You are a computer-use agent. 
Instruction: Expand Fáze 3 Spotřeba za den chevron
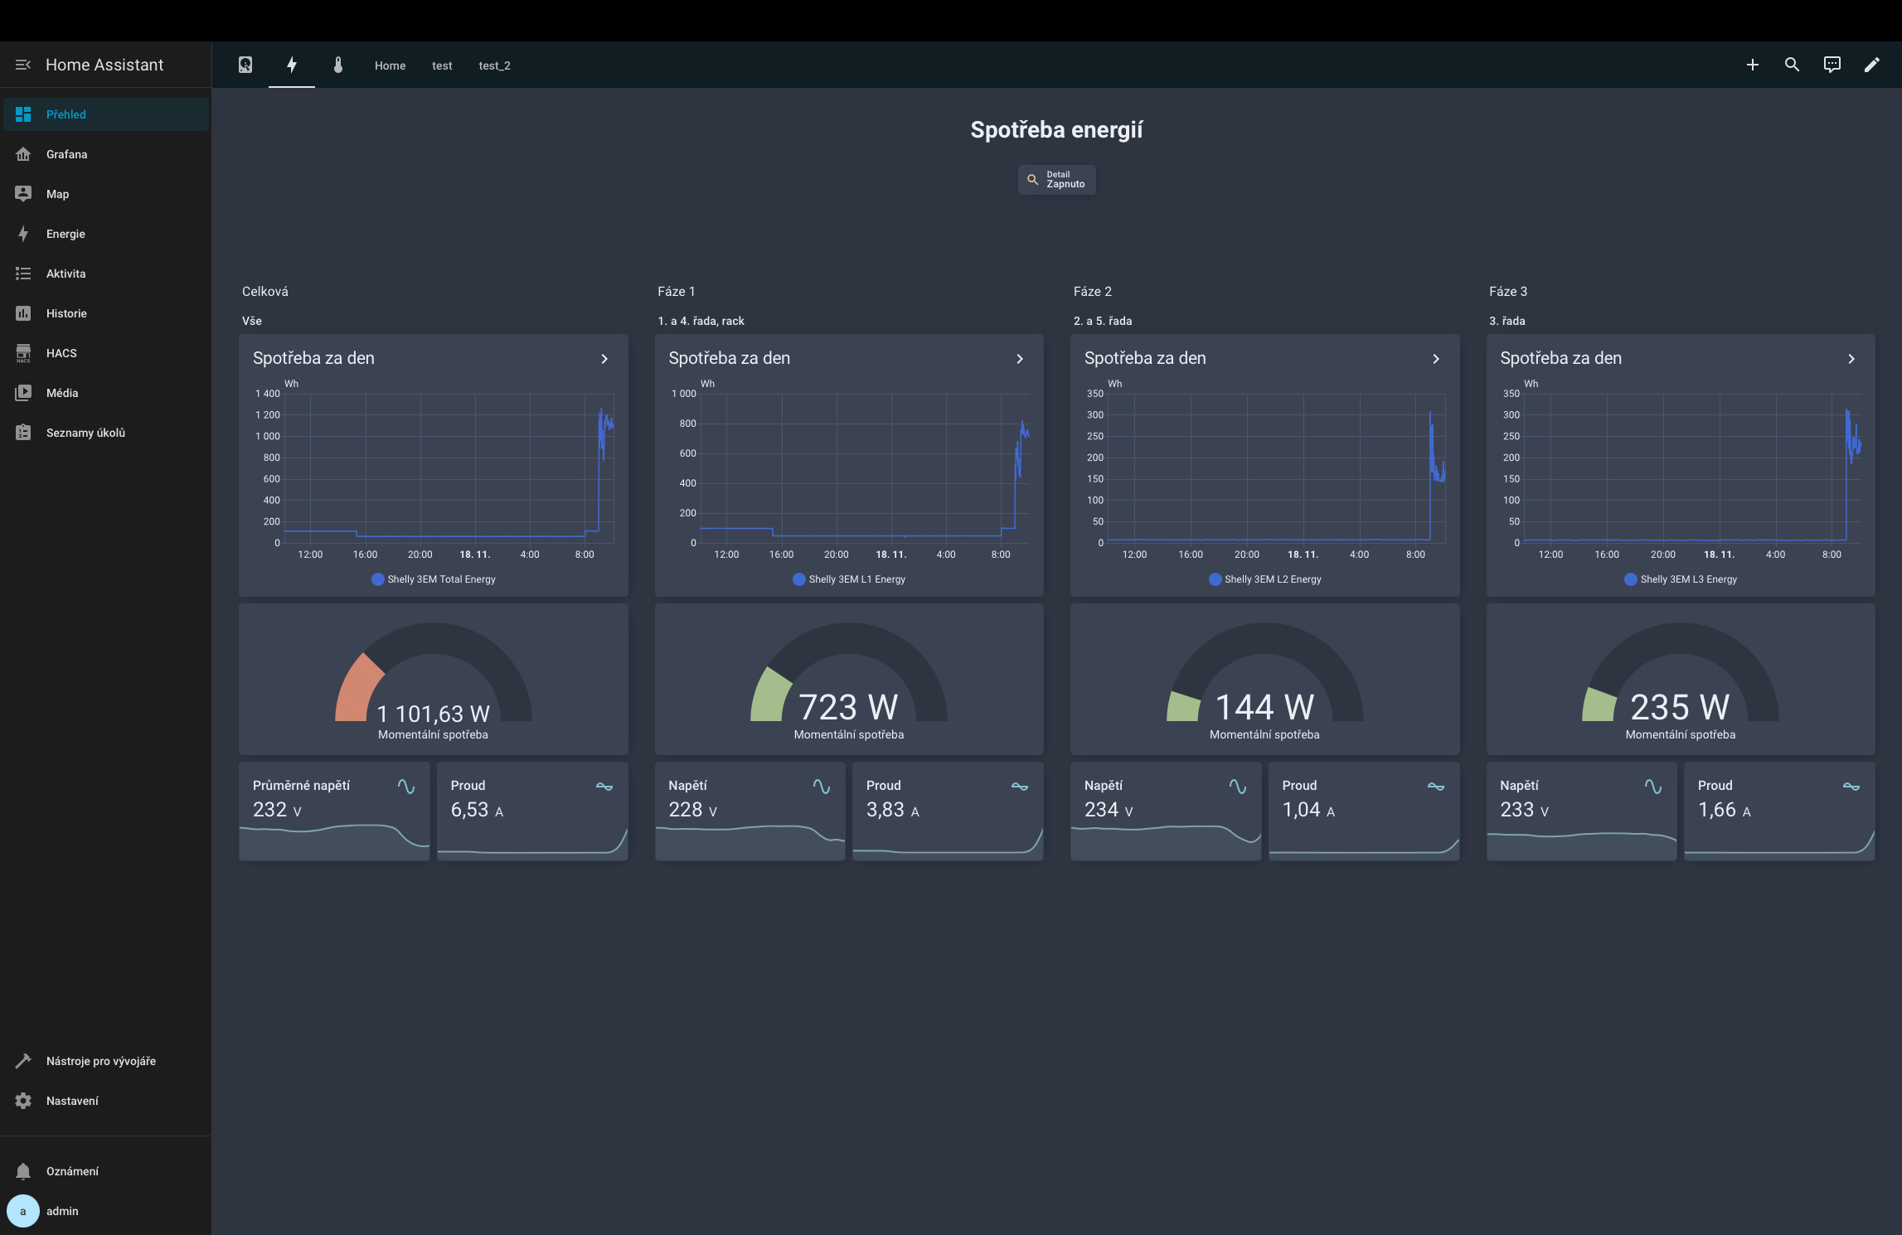click(1851, 359)
